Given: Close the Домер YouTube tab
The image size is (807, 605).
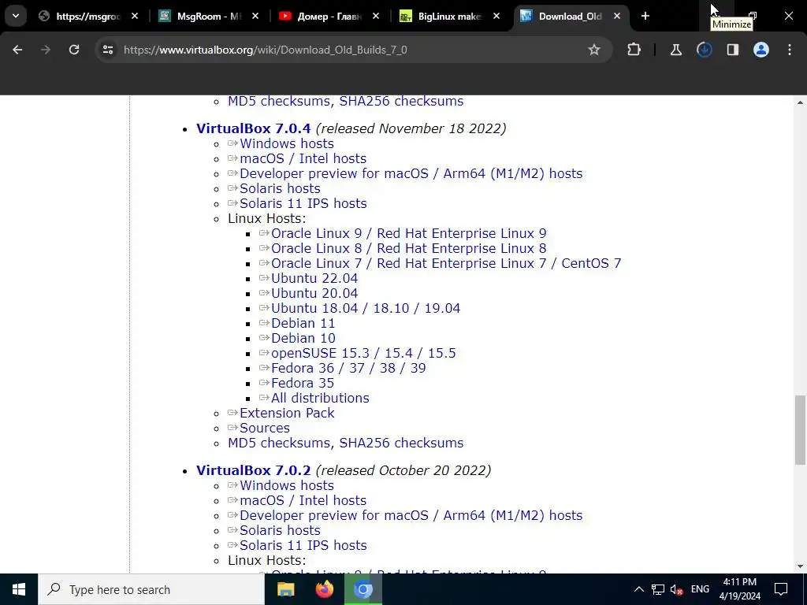Looking at the screenshot, I should tap(376, 17).
